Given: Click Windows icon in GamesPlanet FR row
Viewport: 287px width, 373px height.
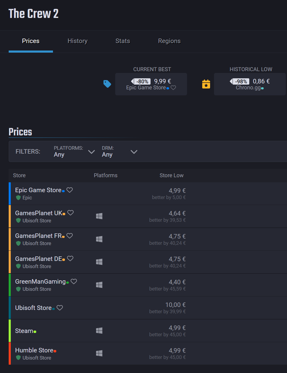Looking at the screenshot, I should coord(99,239).
